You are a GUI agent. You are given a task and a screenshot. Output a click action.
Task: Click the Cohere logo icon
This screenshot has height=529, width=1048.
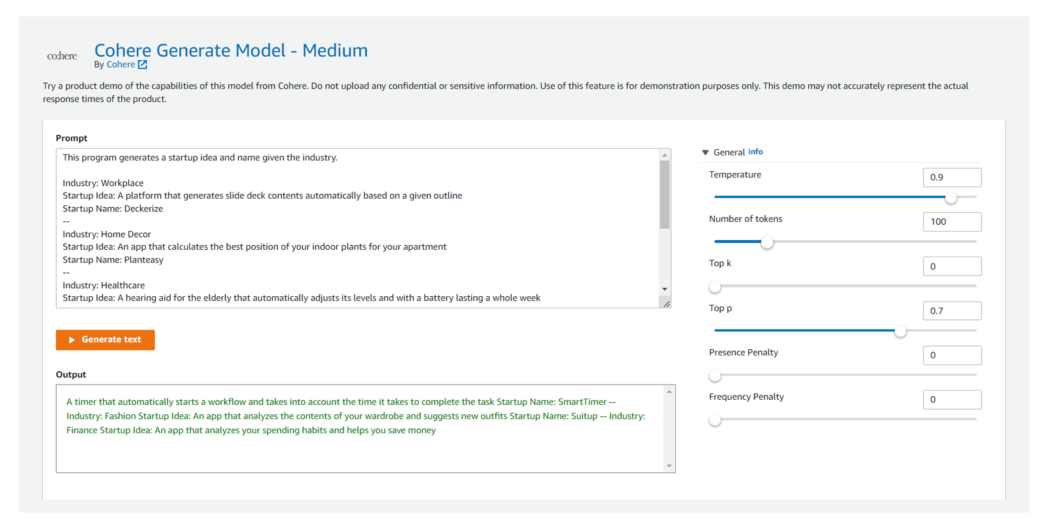click(62, 56)
